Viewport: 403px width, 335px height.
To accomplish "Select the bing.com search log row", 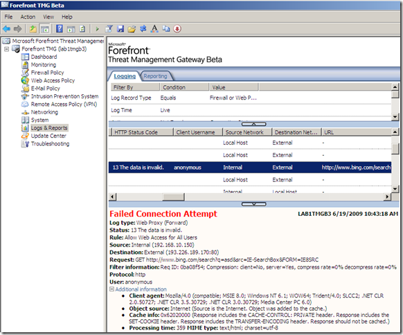I will [249, 167].
